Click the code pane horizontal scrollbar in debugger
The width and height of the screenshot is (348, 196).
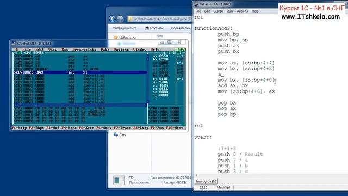coord(81,105)
